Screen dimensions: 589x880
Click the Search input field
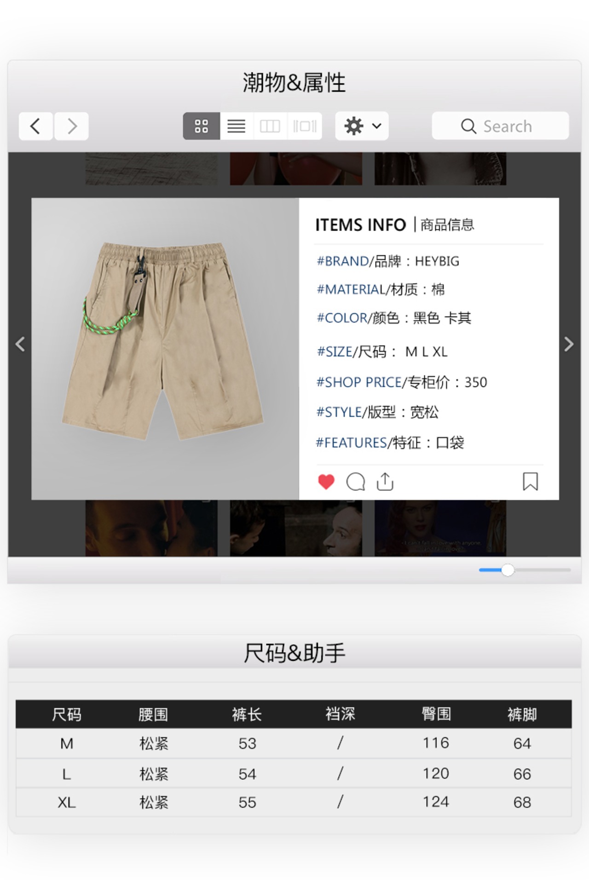coord(500,126)
